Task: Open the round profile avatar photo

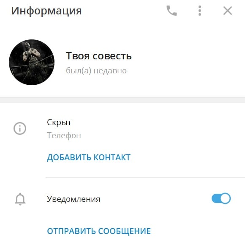Action: [x=32, y=62]
